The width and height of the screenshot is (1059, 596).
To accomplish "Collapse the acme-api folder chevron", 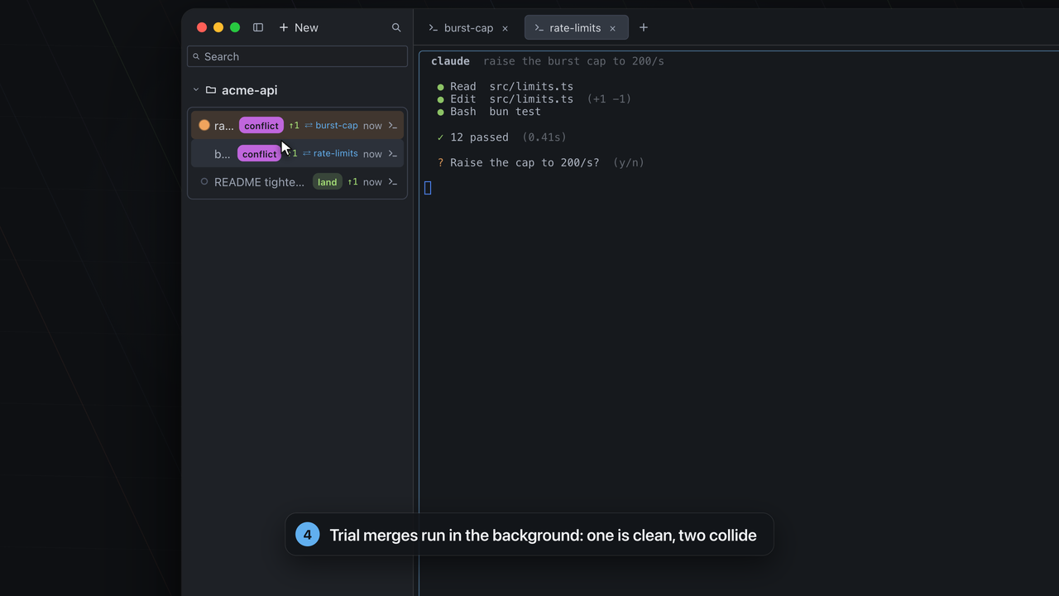I will (x=196, y=90).
